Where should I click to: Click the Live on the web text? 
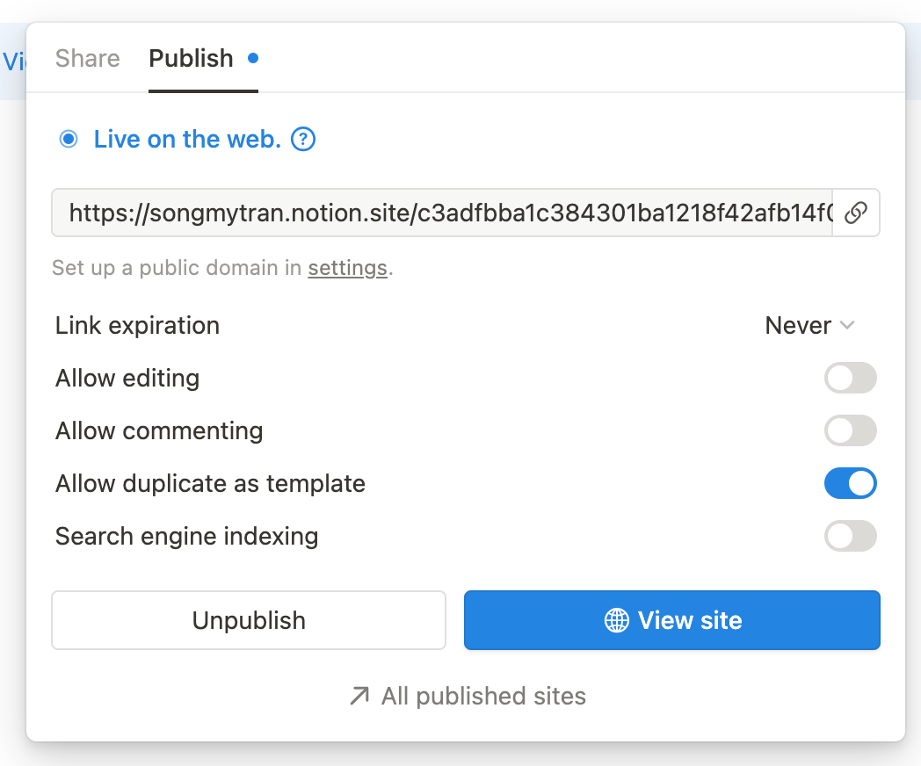(x=187, y=140)
